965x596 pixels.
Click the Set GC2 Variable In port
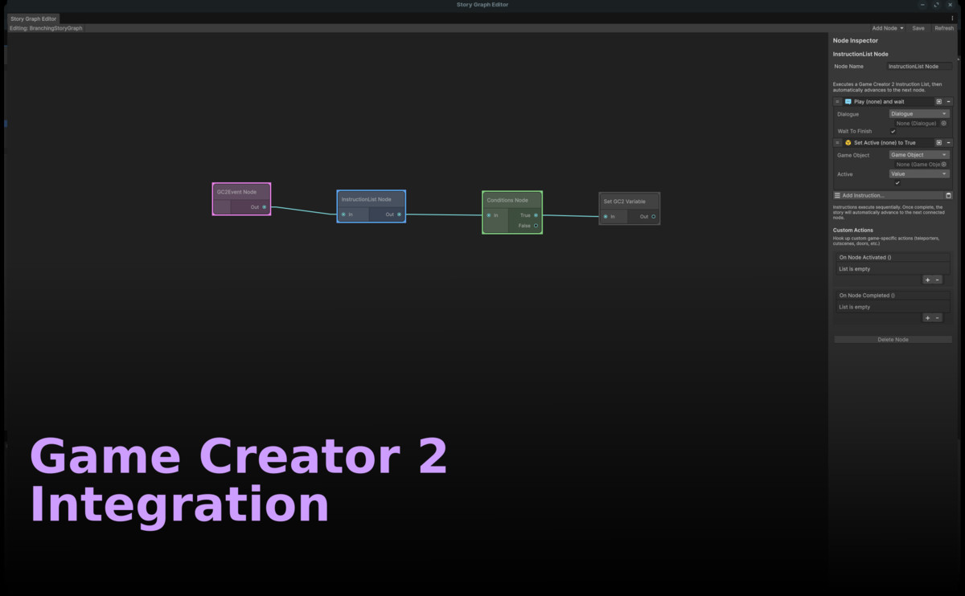point(606,216)
